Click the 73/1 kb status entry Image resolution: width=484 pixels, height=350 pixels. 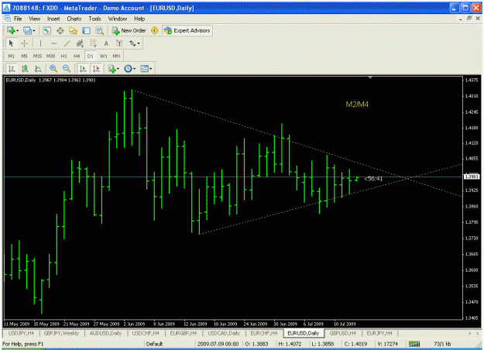(442, 344)
